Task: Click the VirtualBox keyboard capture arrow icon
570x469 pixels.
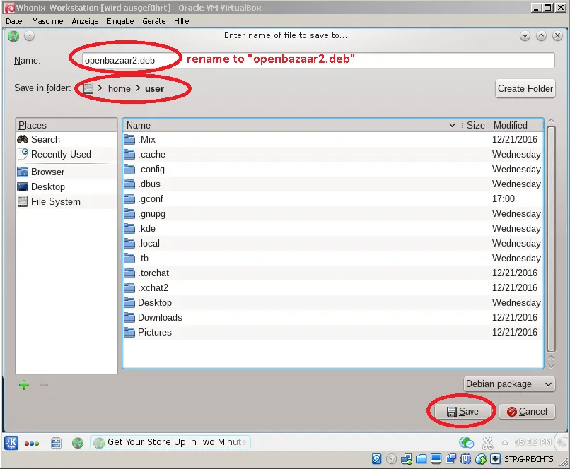Action: (x=495, y=459)
